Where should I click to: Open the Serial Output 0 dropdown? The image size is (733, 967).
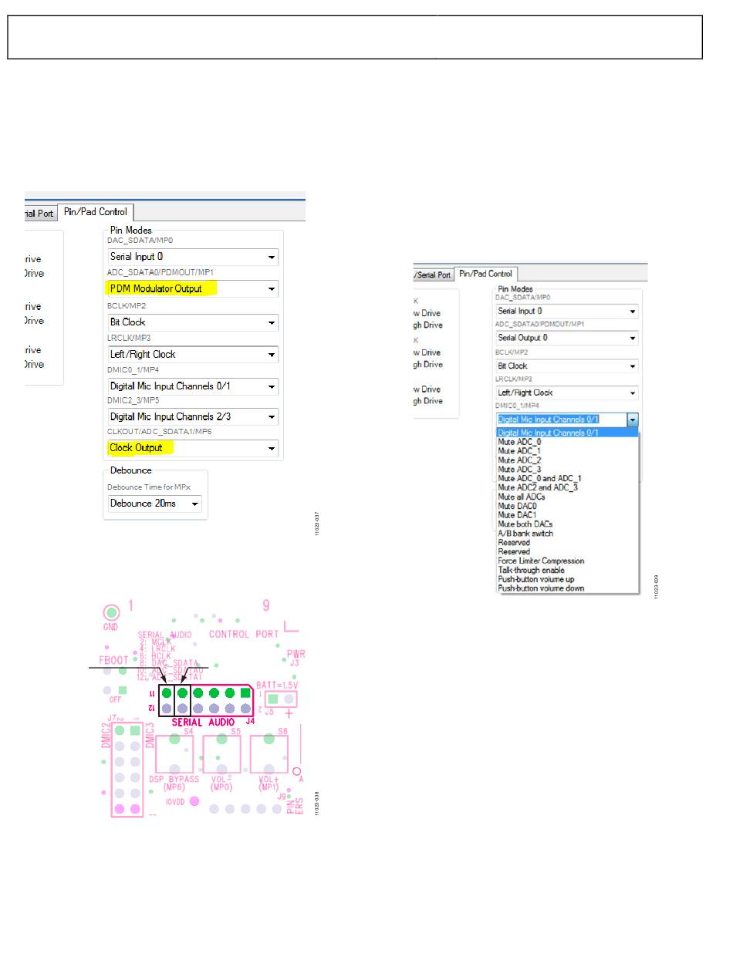point(567,338)
